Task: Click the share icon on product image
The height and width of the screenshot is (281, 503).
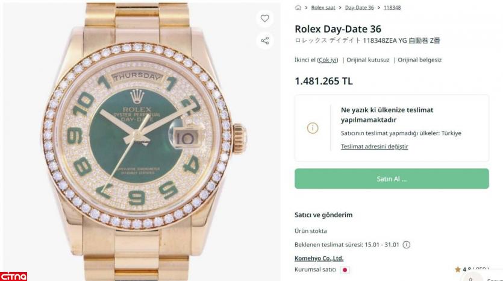Action: (264, 41)
